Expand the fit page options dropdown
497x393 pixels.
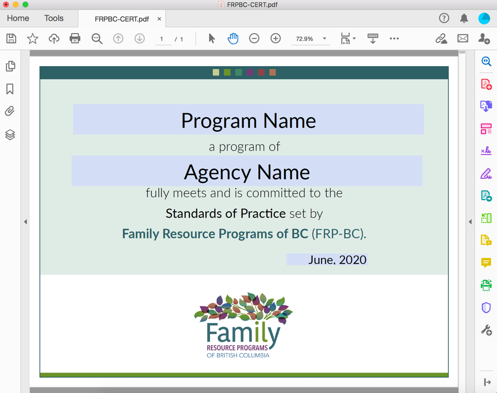pyautogui.click(x=354, y=38)
